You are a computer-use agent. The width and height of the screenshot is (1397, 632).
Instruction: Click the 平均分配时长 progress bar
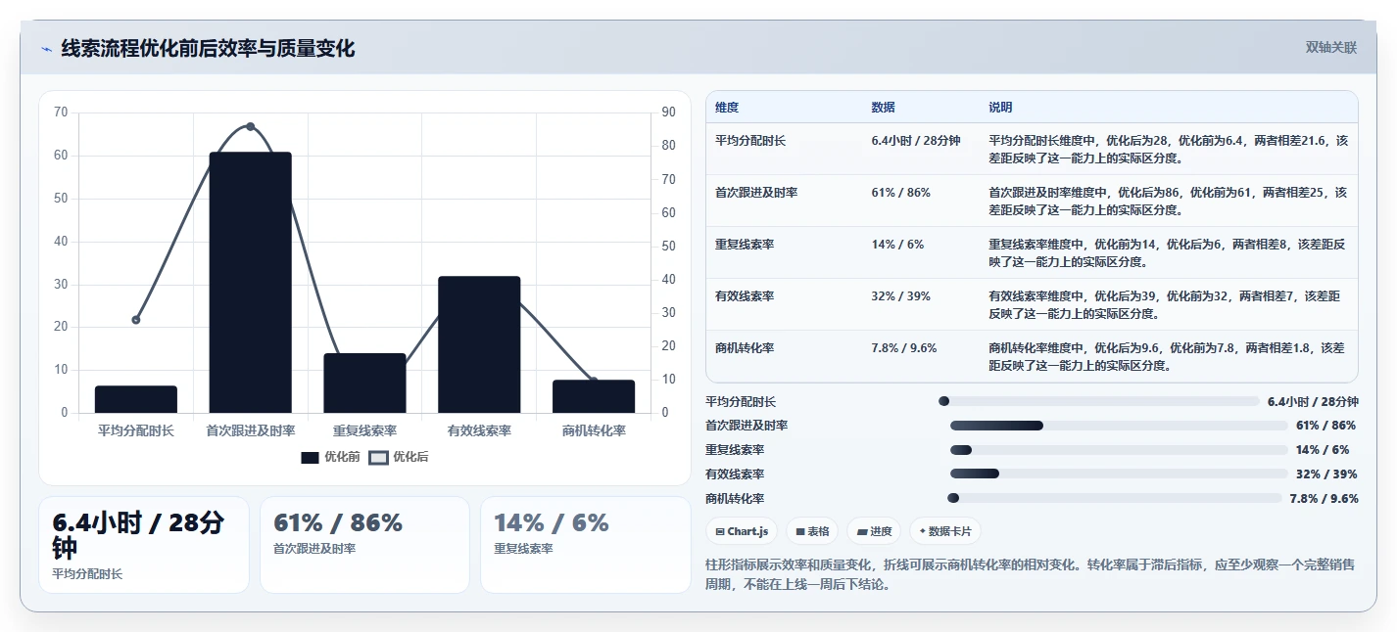1099,401
